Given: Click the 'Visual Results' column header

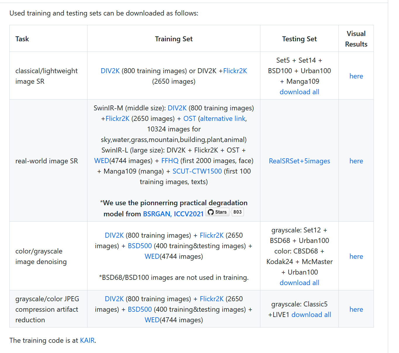Looking at the screenshot, I should pos(356,39).
